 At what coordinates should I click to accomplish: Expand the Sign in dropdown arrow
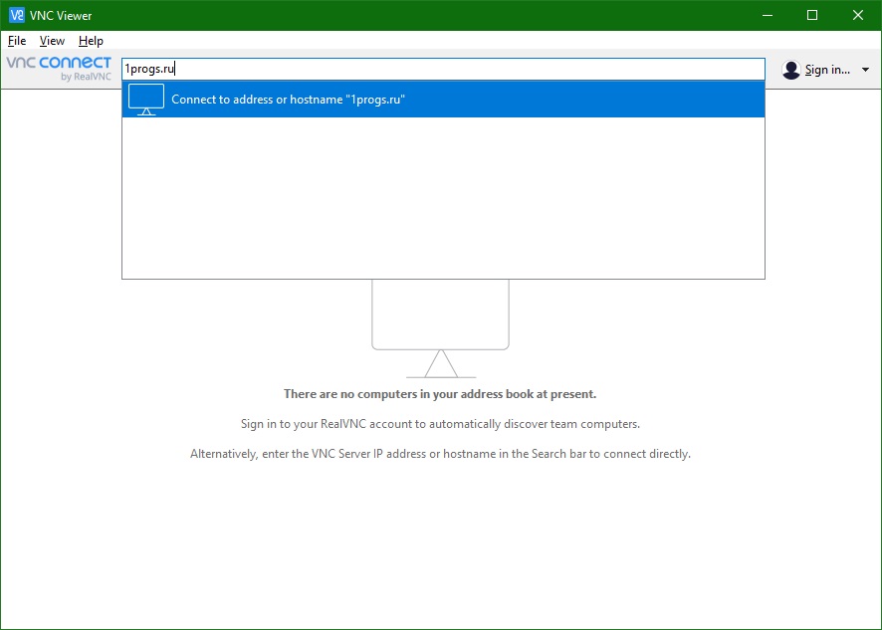[865, 70]
